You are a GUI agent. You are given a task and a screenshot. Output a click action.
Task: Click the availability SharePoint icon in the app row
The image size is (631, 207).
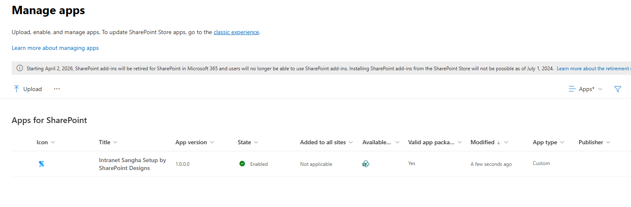[366, 164]
